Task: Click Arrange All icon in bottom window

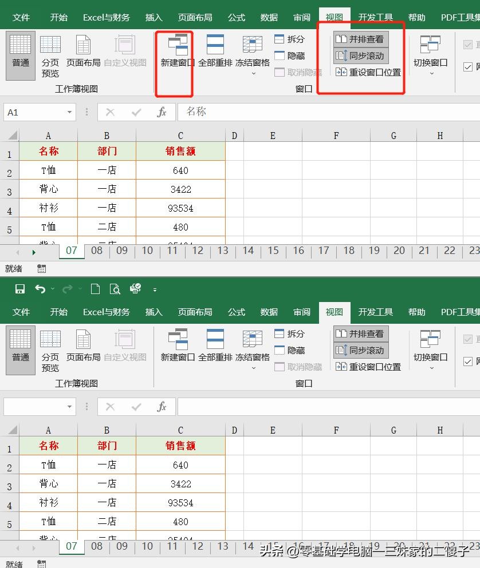Action: (x=215, y=339)
